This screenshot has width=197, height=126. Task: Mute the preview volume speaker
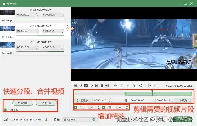point(107,85)
